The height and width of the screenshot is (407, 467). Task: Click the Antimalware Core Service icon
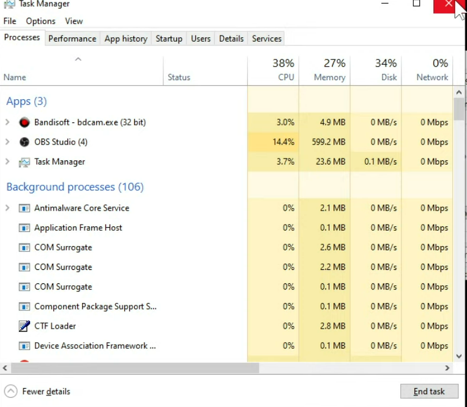pyautogui.click(x=24, y=208)
